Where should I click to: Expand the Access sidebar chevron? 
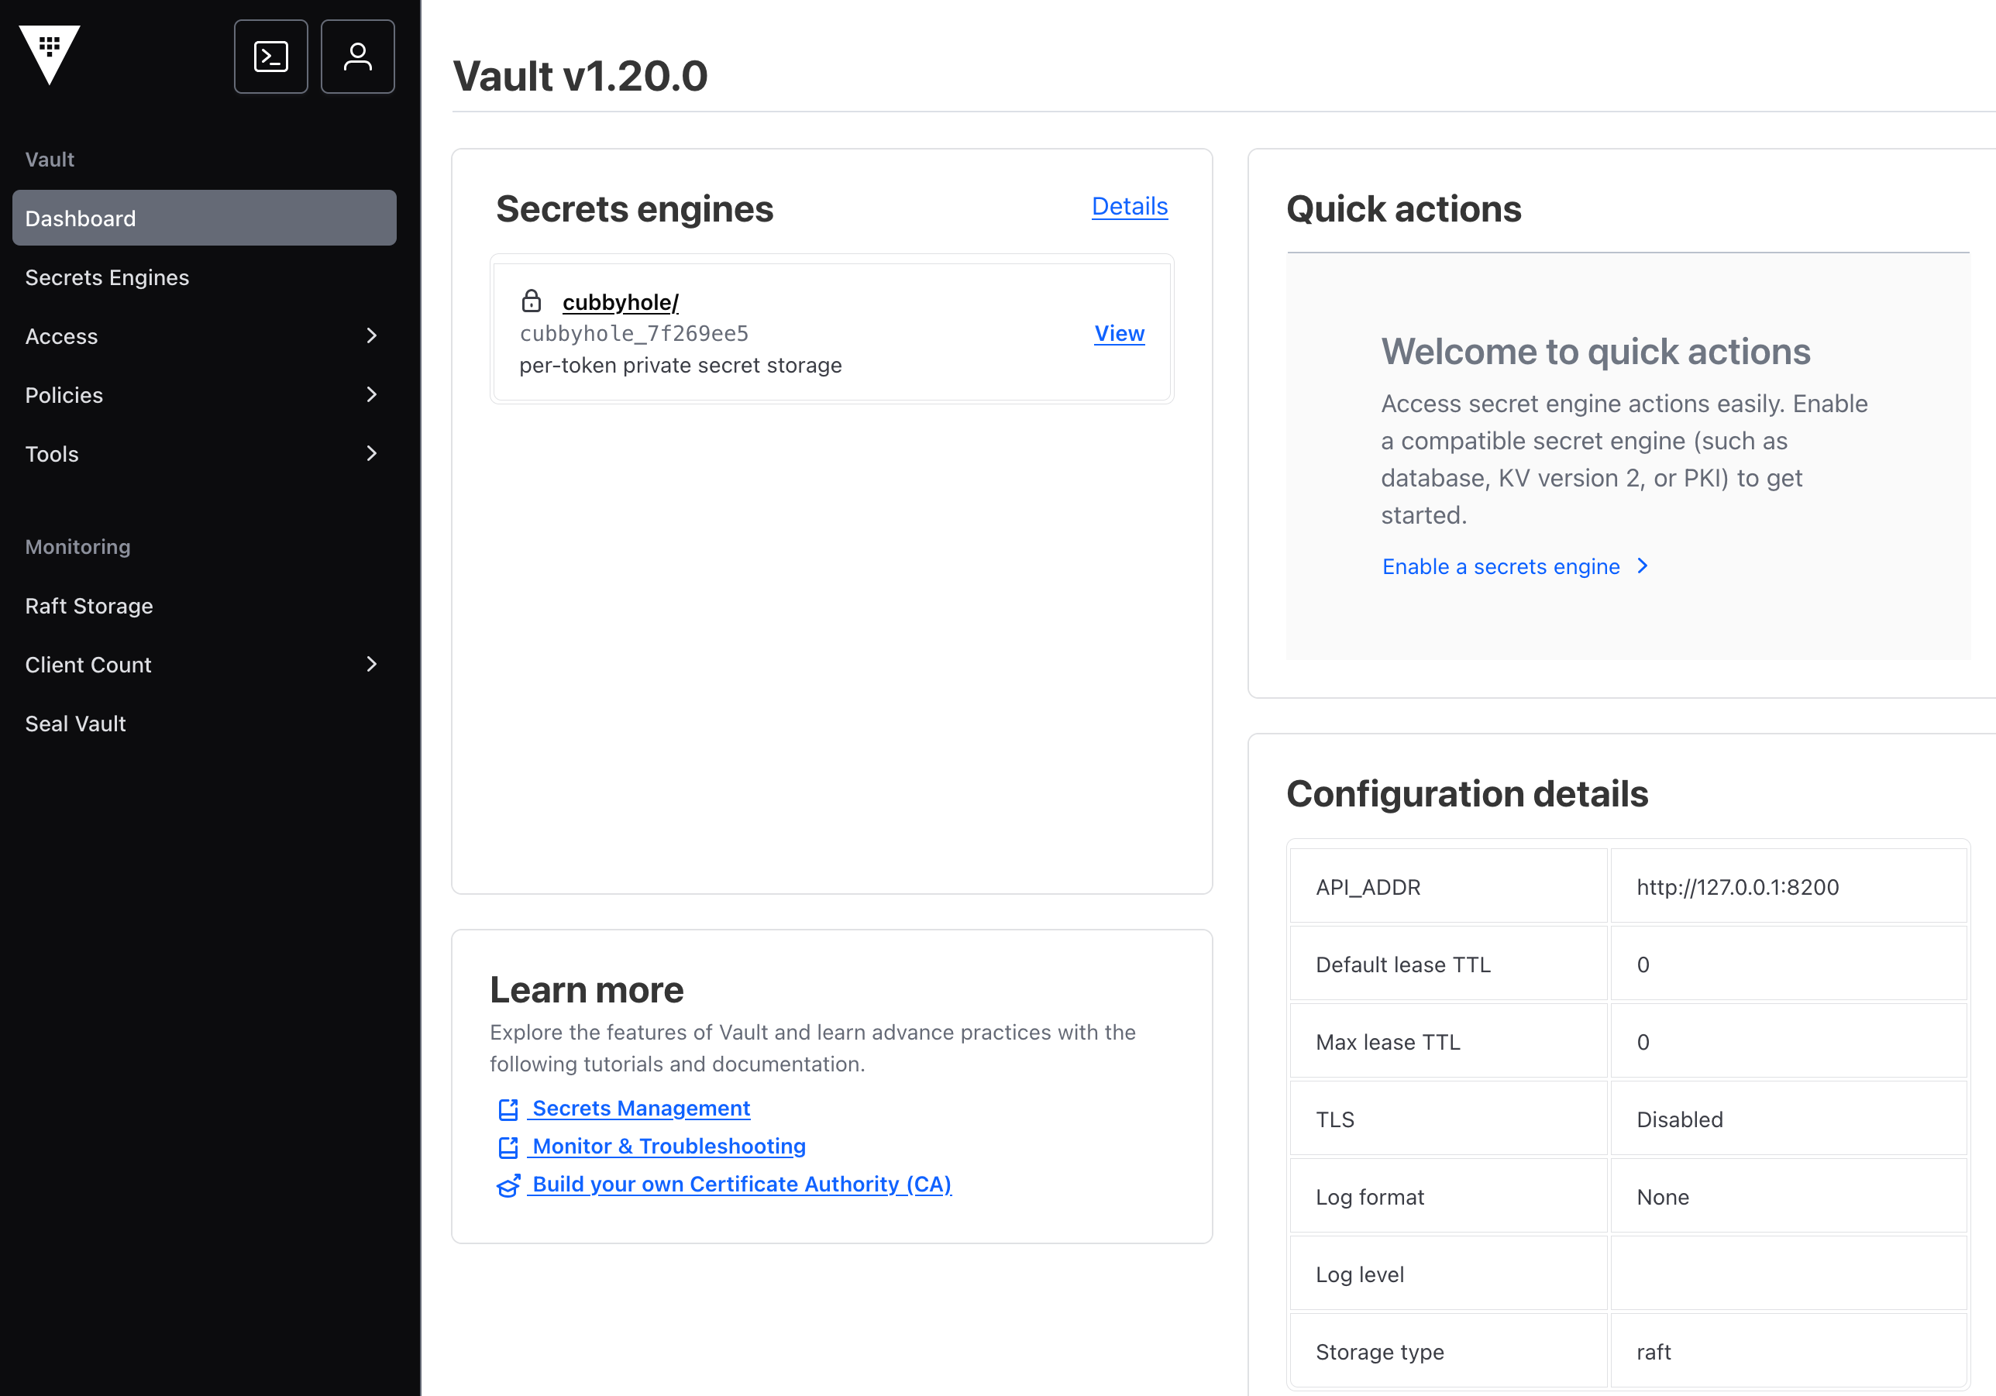click(371, 336)
